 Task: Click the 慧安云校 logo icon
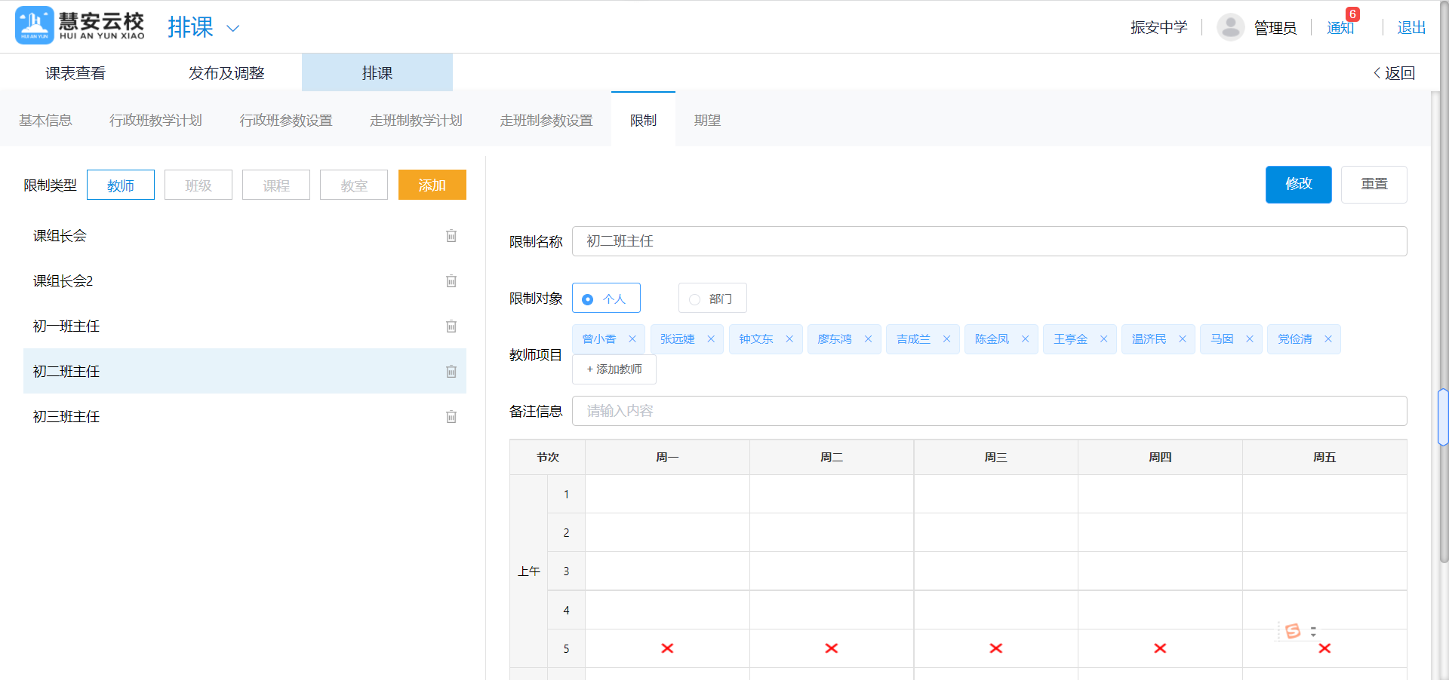35,26
